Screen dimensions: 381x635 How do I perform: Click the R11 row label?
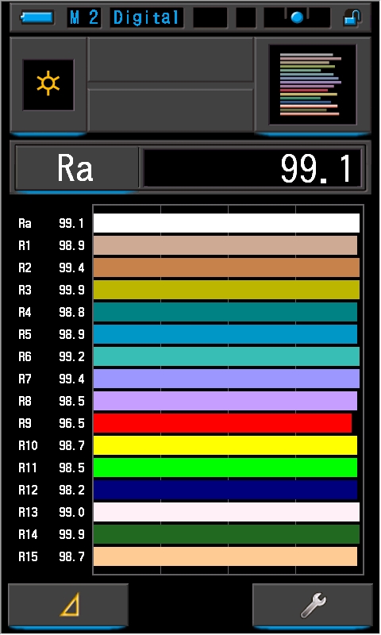pos(28,468)
